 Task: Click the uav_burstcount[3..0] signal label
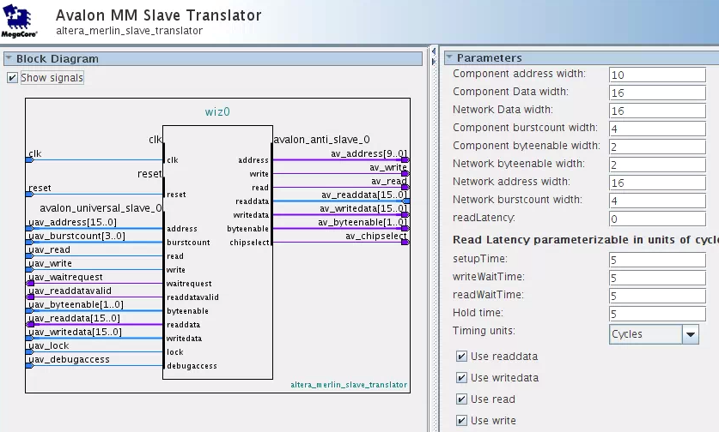pyautogui.click(x=76, y=236)
